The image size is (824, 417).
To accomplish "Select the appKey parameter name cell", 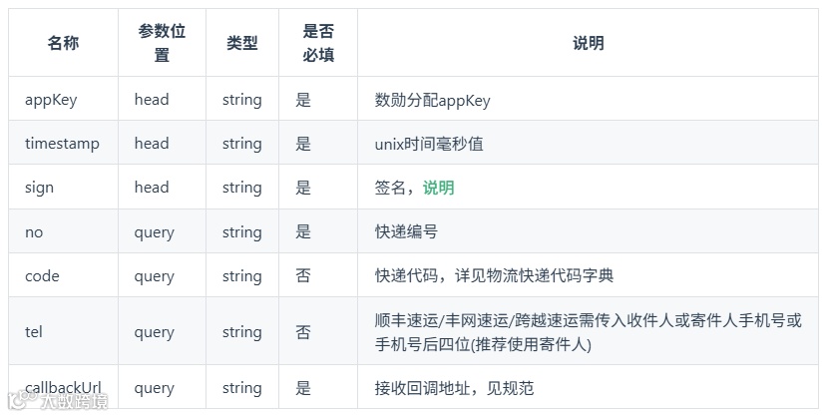I will pyautogui.click(x=51, y=100).
